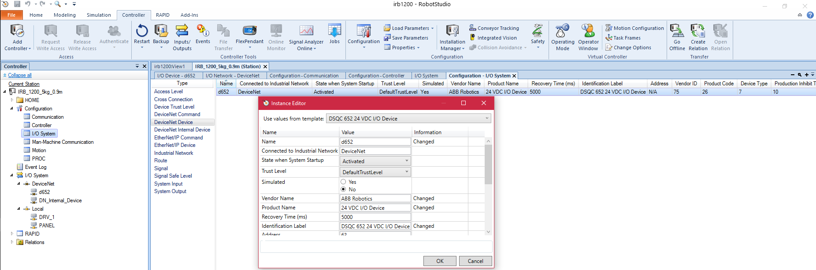Screen dimensions: 816x270
Task: Select DeviceNet Device type in list
Action: pos(183,122)
